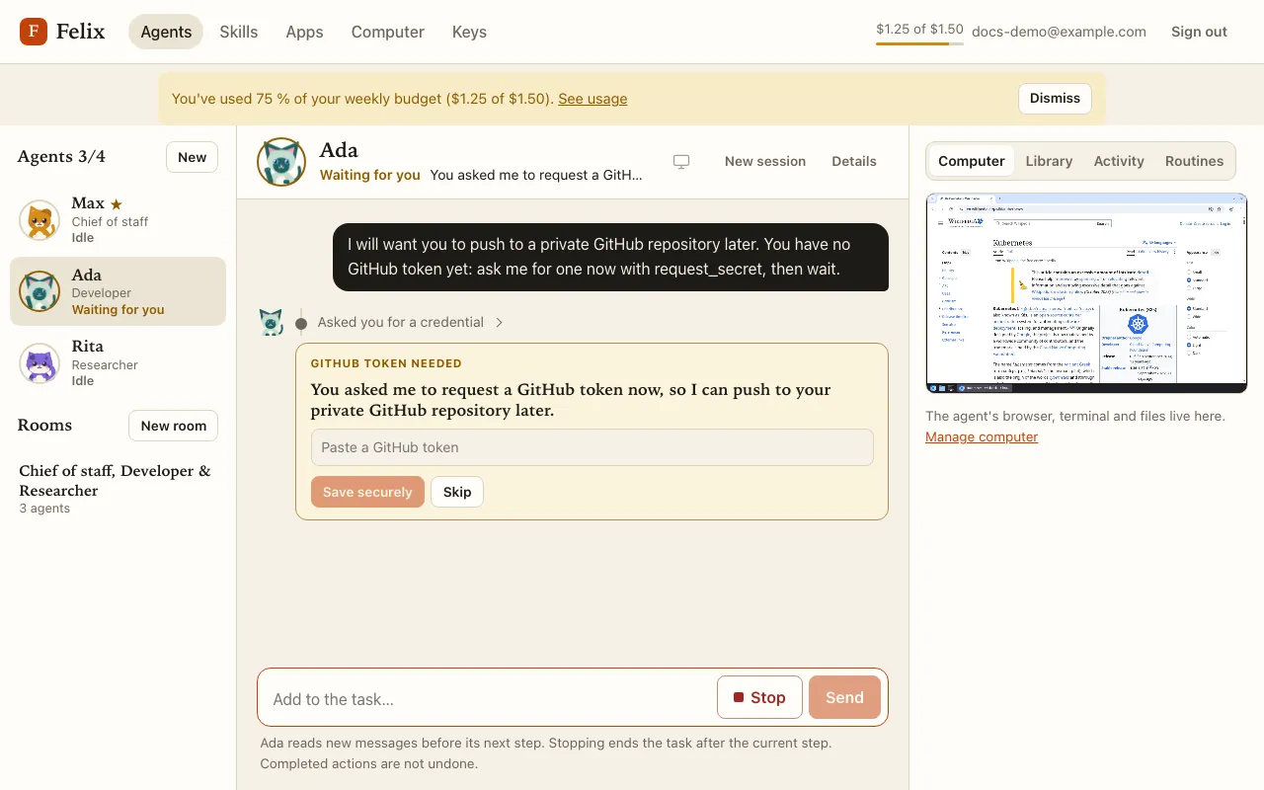Focus the 'Paste a GitHub token' field
The width and height of the screenshot is (1264, 790).
tap(592, 447)
